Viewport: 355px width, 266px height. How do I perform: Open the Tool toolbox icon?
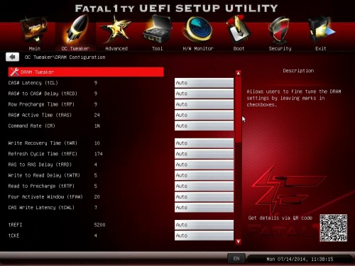(x=158, y=30)
